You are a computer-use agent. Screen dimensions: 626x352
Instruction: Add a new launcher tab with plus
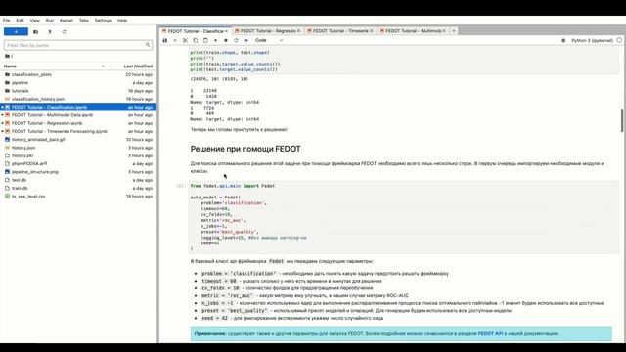tap(454, 31)
